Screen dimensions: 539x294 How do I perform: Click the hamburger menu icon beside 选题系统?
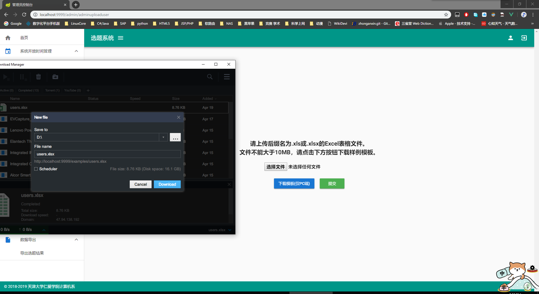[x=120, y=38]
